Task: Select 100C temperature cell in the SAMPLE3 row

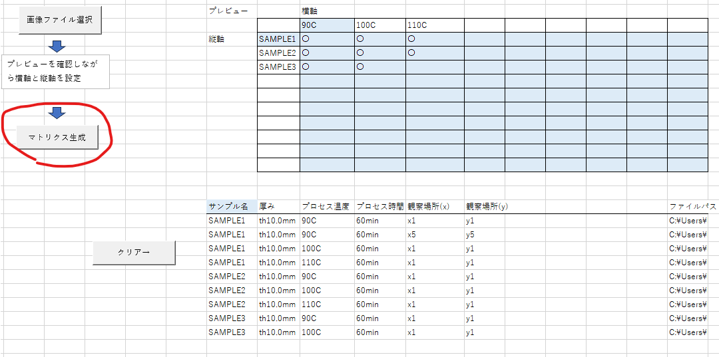Action: pos(328,332)
